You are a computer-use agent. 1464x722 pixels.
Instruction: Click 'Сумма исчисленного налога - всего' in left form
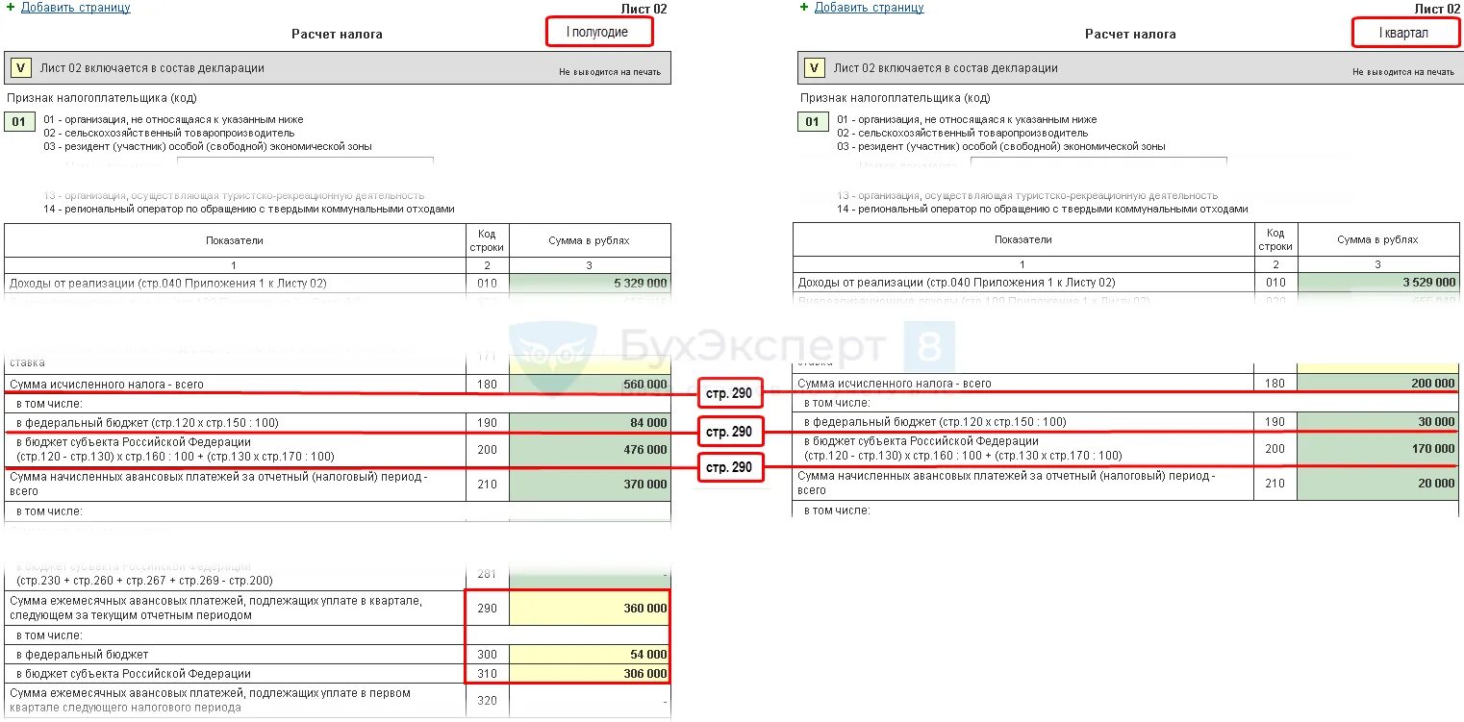tap(107, 385)
